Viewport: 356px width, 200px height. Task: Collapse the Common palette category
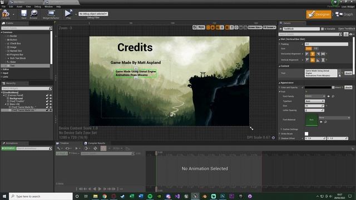pyautogui.click(x=2, y=32)
